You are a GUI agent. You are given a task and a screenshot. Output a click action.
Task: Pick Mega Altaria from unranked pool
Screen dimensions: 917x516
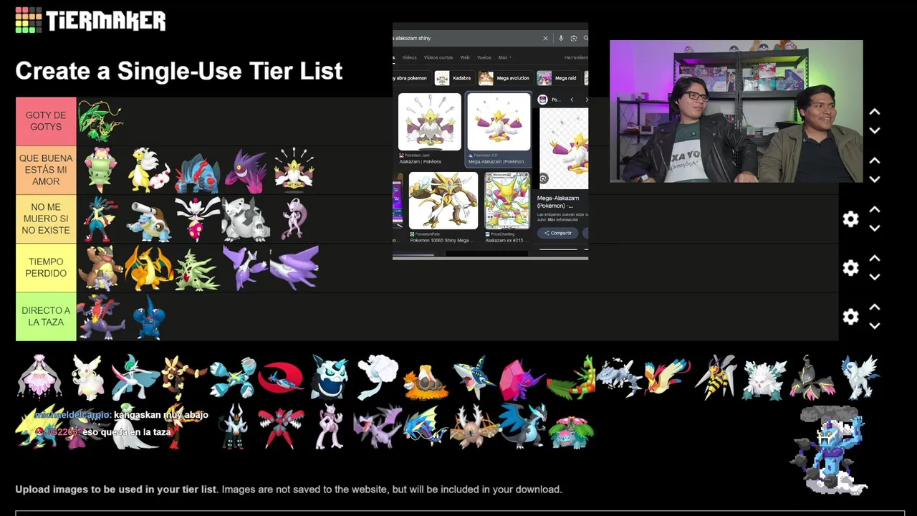(378, 376)
